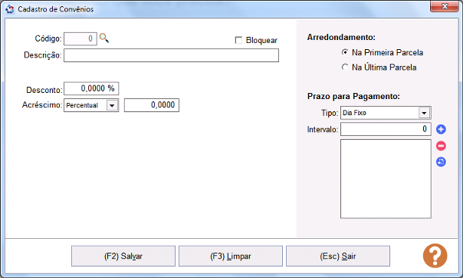This screenshot has width=463, height=278.
Task: Click the (Esc) Sair button
Action: (338, 256)
